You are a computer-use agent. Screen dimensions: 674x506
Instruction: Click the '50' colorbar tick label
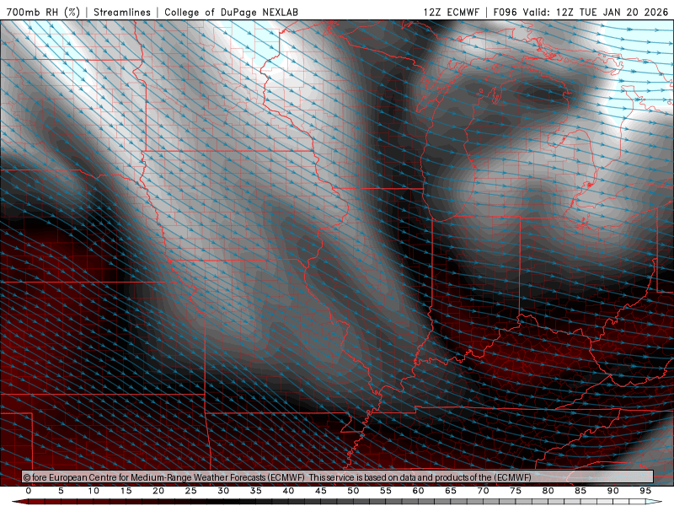(353, 491)
